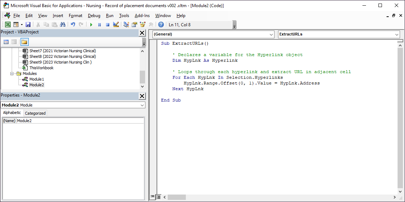
Task: Open the Project Explorer icon
Action: pyautogui.click(x=126, y=24)
